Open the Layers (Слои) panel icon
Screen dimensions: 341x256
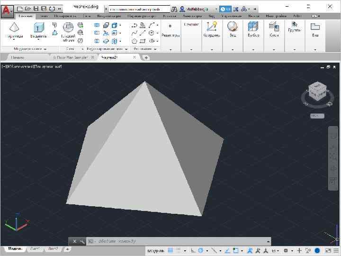coord(274,26)
